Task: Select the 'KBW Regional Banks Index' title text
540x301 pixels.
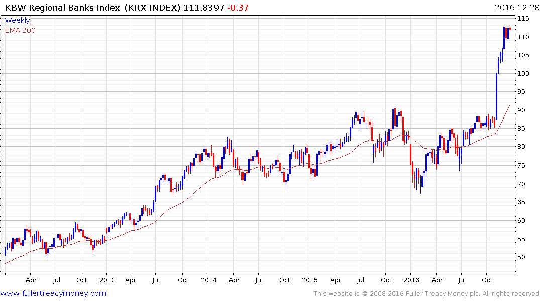Action: click(63, 8)
